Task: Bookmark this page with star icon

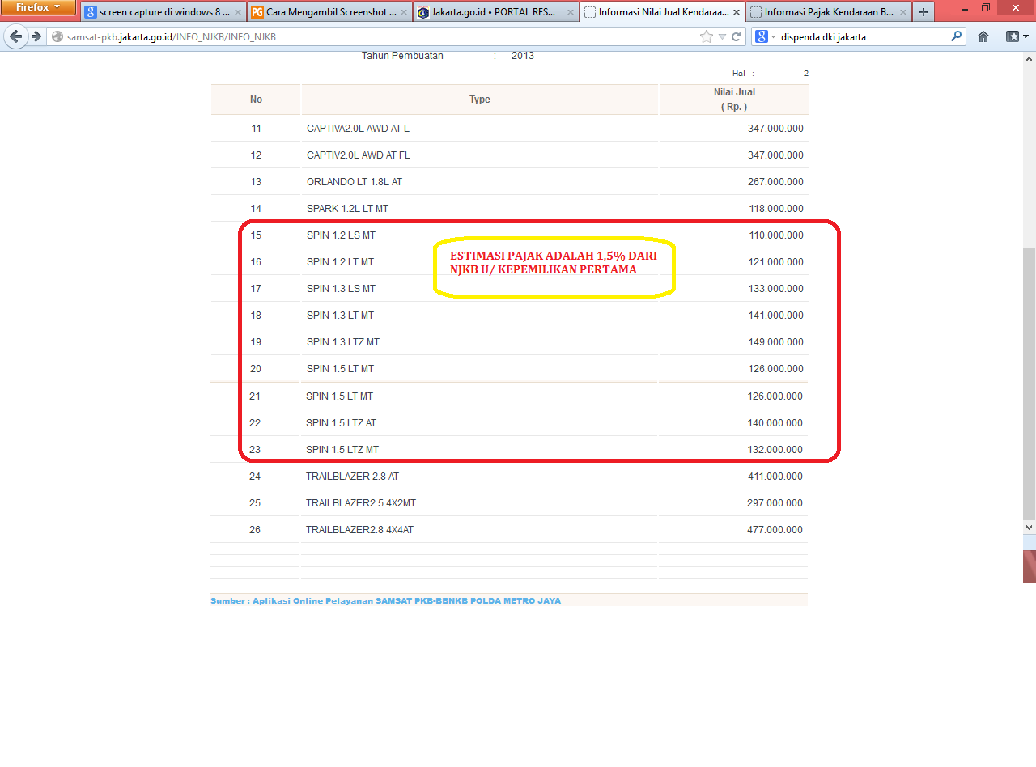Action: pyautogui.click(x=707, y=36)
